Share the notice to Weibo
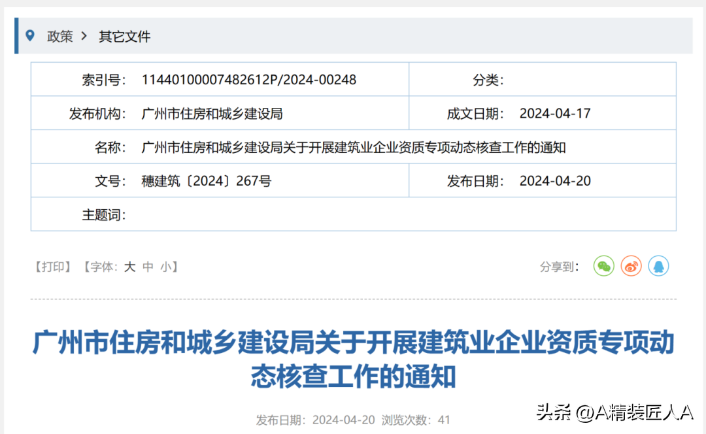The height and width of the screenshot is (434, 706). pos(631,266)
